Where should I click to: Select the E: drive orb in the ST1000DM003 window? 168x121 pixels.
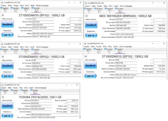(x=22, y=49)
